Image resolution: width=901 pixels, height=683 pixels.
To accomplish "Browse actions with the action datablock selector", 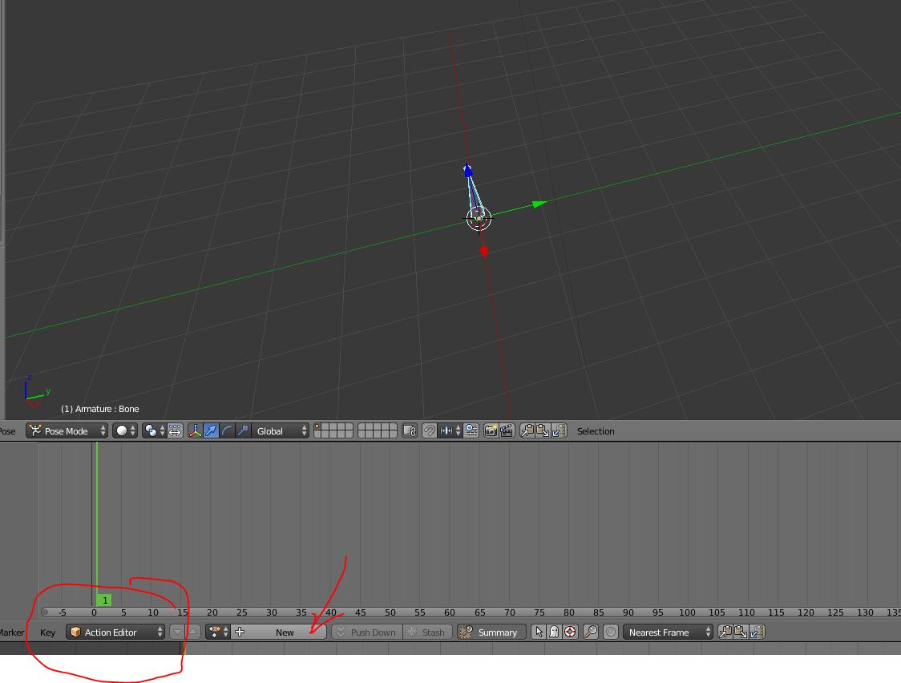I will point(217,632).
